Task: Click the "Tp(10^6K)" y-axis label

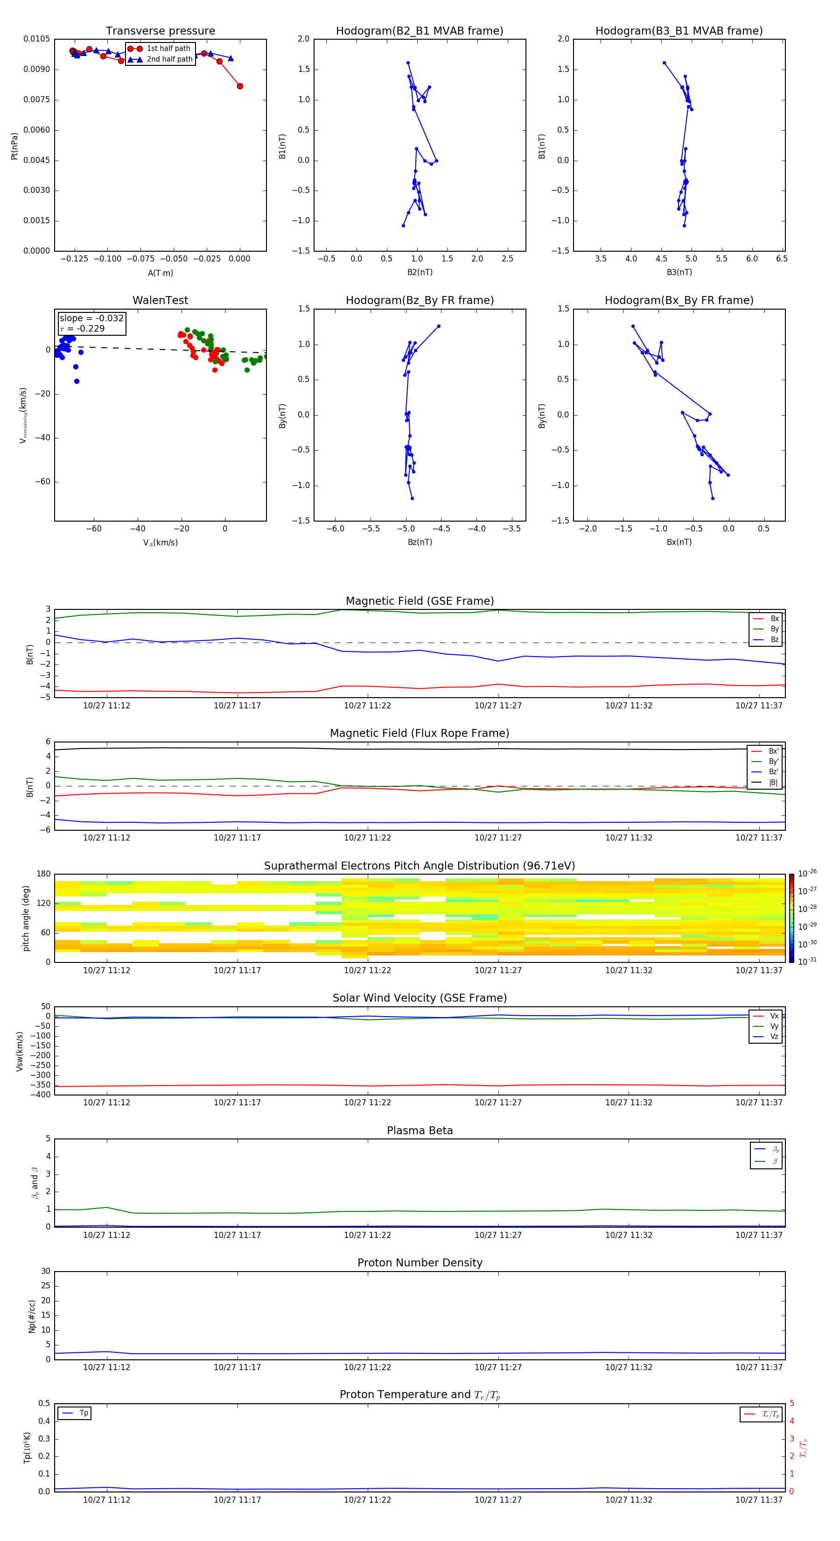Action: (x=27, y=1448)
